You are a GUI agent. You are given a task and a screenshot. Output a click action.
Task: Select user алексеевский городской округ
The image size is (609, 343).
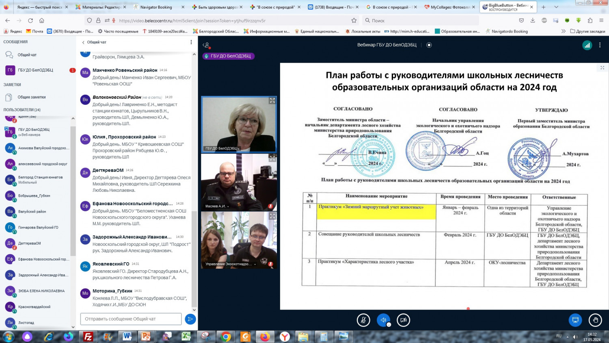tap(37, 164)
